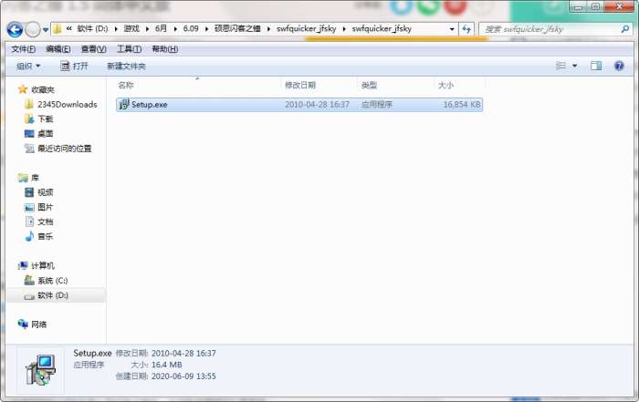Screen dimensions: 639x402
Task: Select 6.09 in address breadcrumb
Action: pos(191,29)
